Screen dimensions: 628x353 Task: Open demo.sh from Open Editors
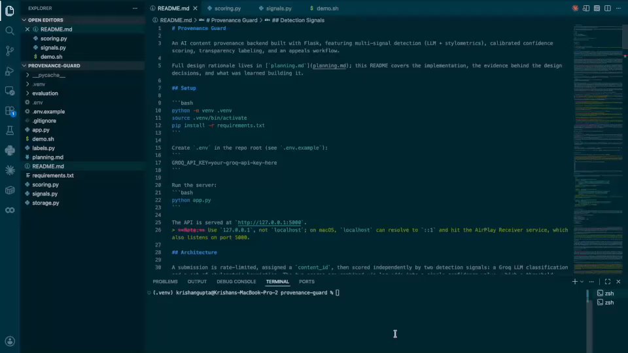pos(51,57)
